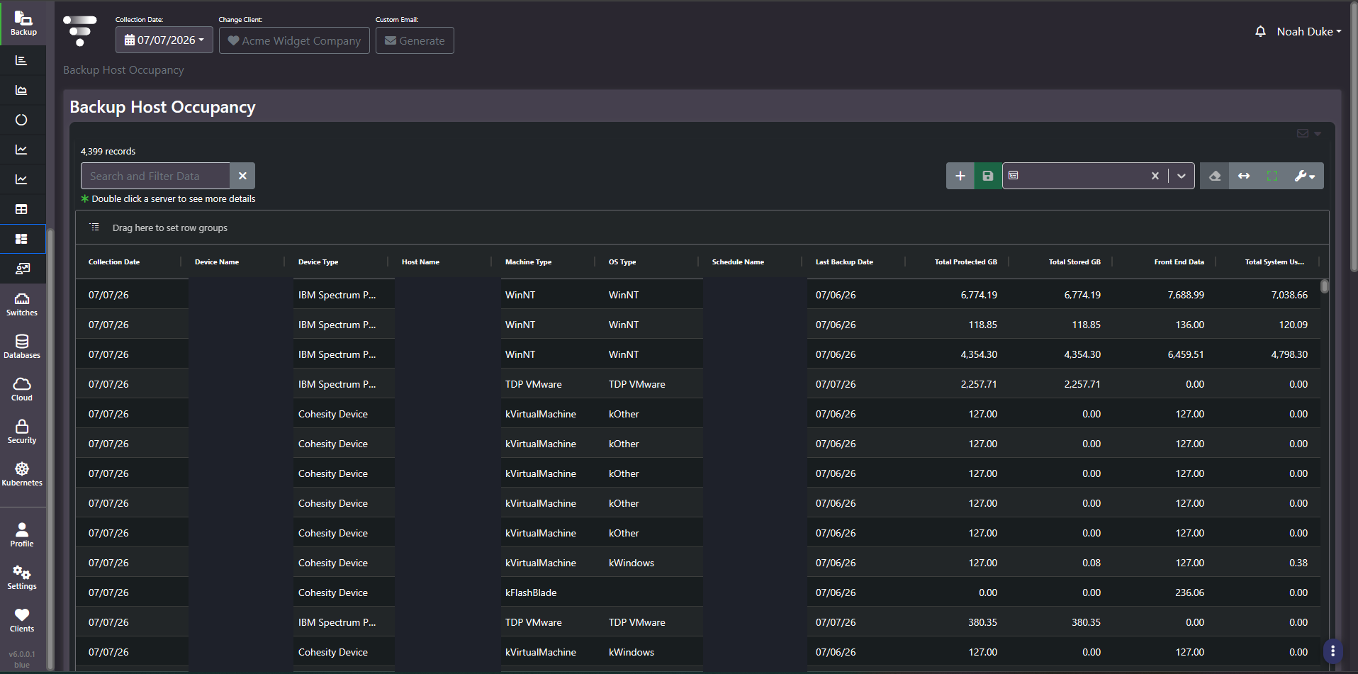Click the envelope email icon above grid
Screen dimensions: 1358x674
pos(1303,133)
